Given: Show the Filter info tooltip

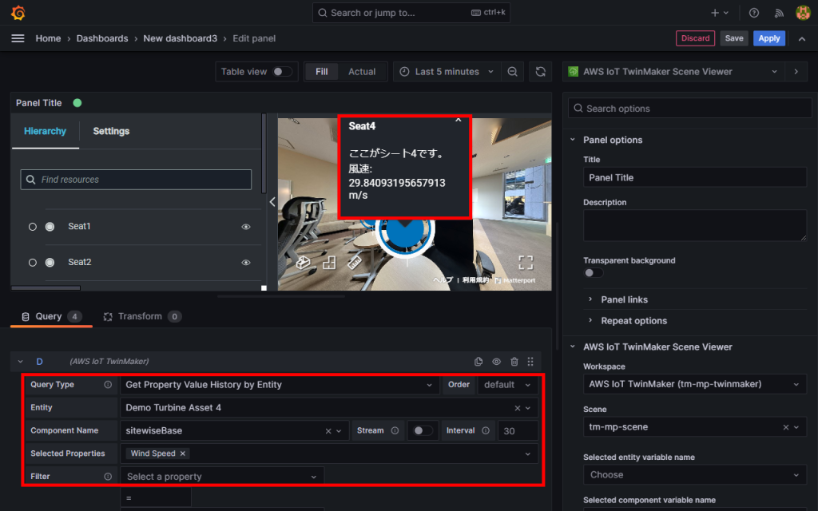Looking at the screenshot, I should [108, 477].
